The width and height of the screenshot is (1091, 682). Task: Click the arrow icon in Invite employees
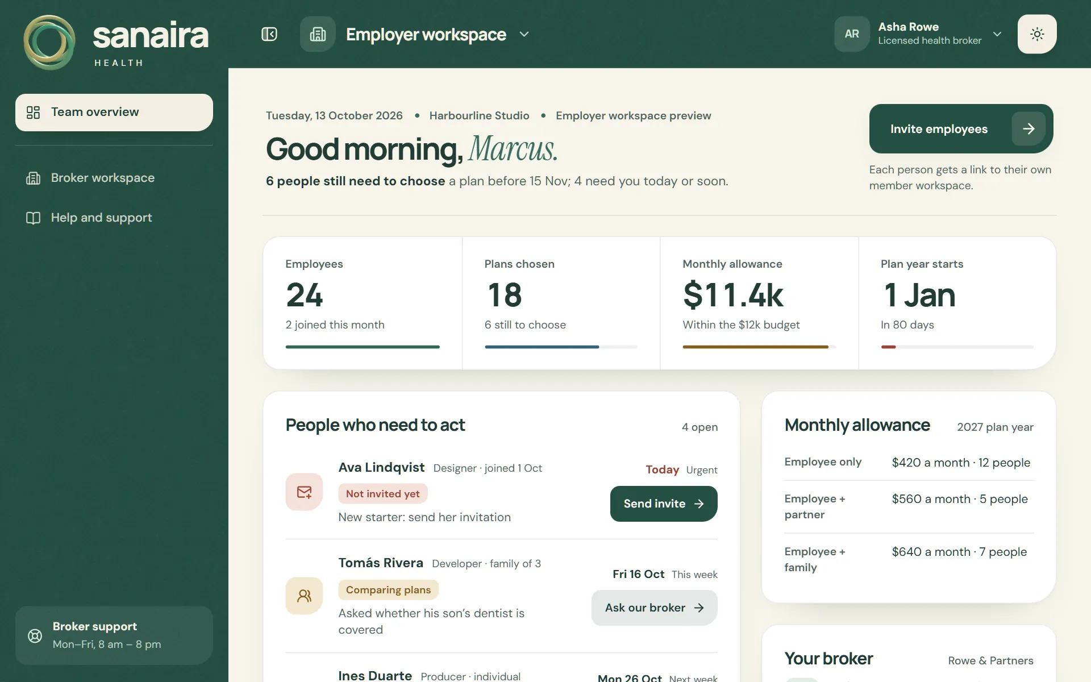click(1028, 129)
